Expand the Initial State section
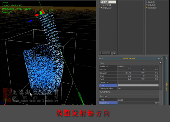The height and width of the screenshot is (122, 170). coord(129,92)
